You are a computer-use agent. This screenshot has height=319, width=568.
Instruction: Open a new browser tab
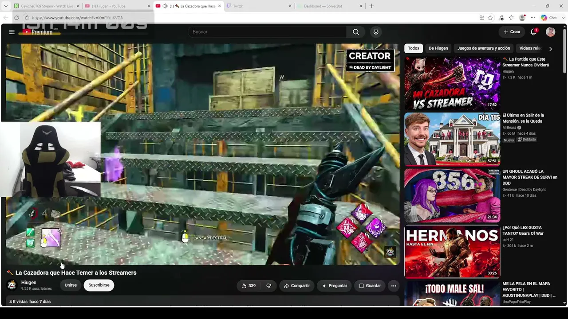(x=371, y=6)
